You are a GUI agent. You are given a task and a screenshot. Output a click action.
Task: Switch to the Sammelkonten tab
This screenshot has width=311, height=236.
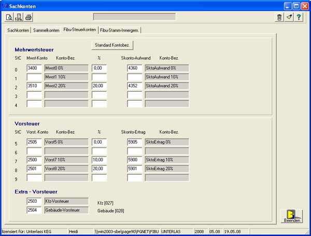pos(46,31)
